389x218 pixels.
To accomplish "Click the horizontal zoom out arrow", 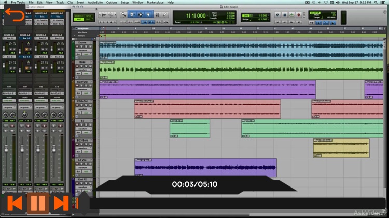I will click(x=100, y=15).
